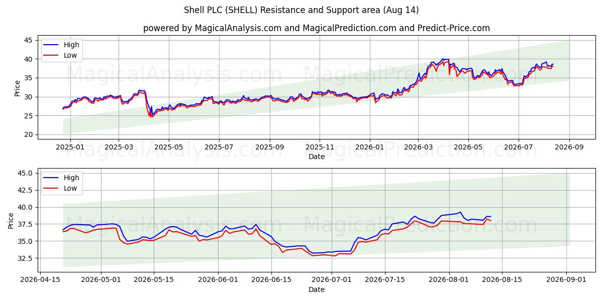The image size is (603, 301).
Task: Click the 'Price' axis label of the top chart
Action: click(17, 87)
